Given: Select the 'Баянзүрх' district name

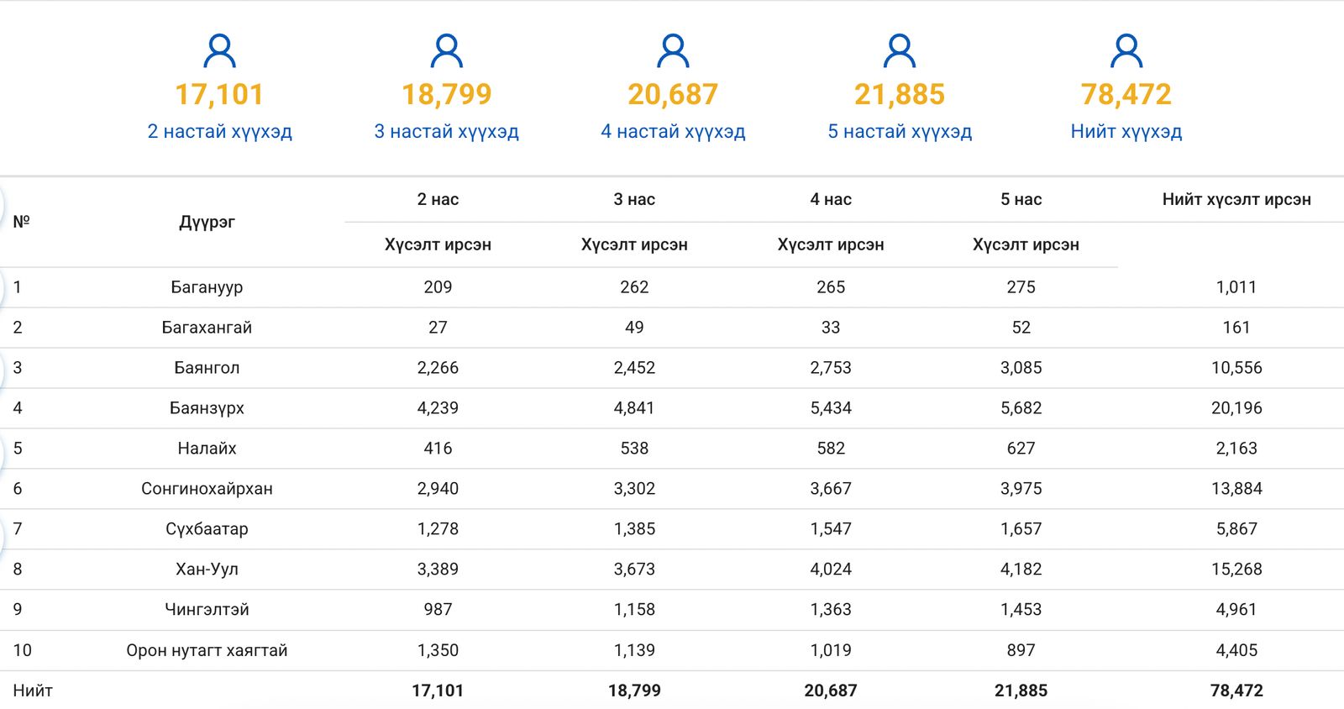Looking at the screenshot, I should (x=207, y=408).
